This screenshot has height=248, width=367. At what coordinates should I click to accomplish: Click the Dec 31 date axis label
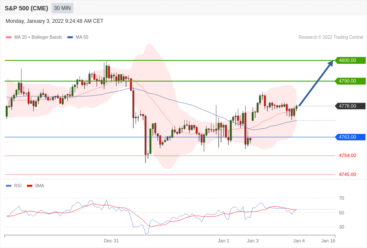click(x=111, y=241)
